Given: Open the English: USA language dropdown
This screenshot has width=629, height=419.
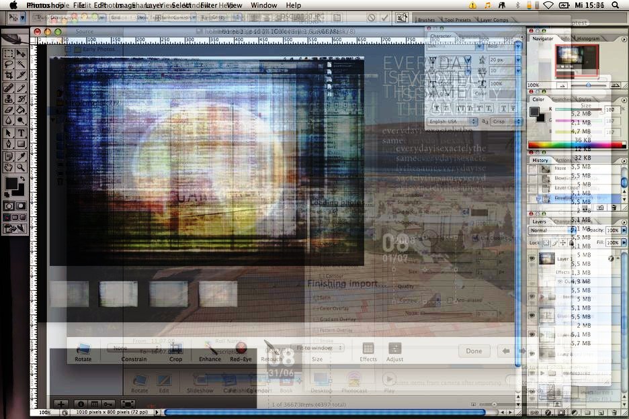Looking at the screenshot, I should 452,122.
